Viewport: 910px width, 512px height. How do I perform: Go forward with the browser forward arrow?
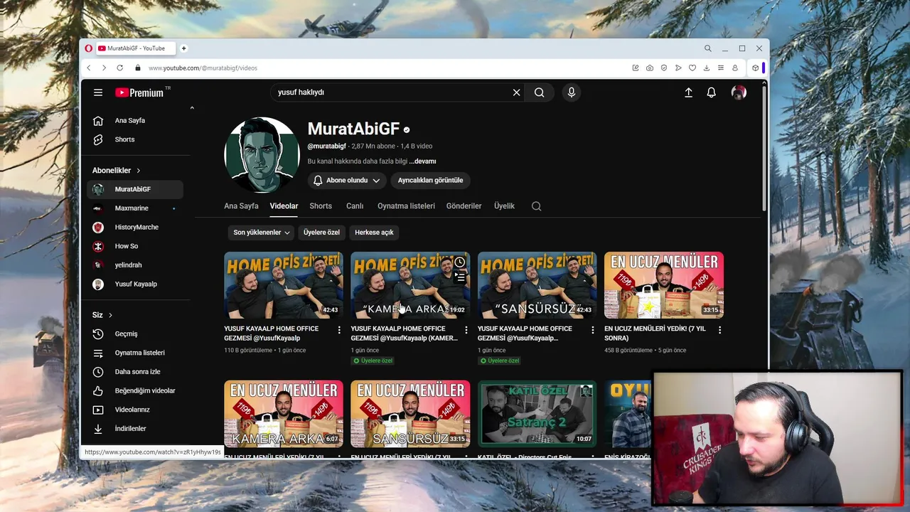pos(104,68)
